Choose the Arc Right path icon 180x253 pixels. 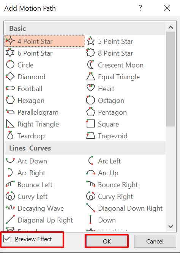(10, 172)
